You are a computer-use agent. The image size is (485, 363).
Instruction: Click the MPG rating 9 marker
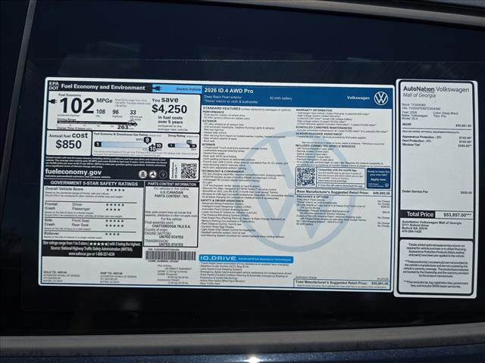coord(148,140)
